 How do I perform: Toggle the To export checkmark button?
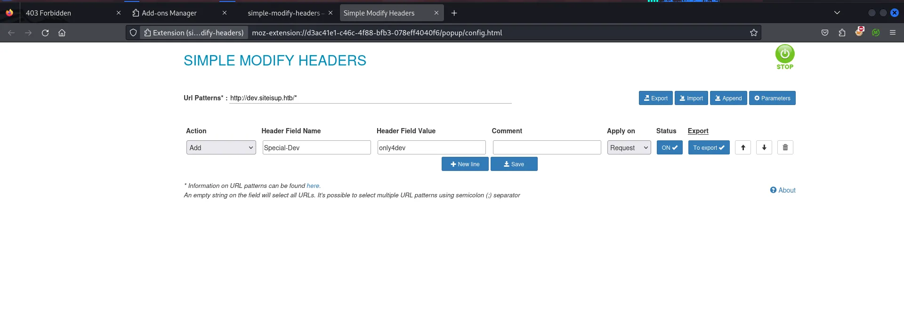(709, 147)
